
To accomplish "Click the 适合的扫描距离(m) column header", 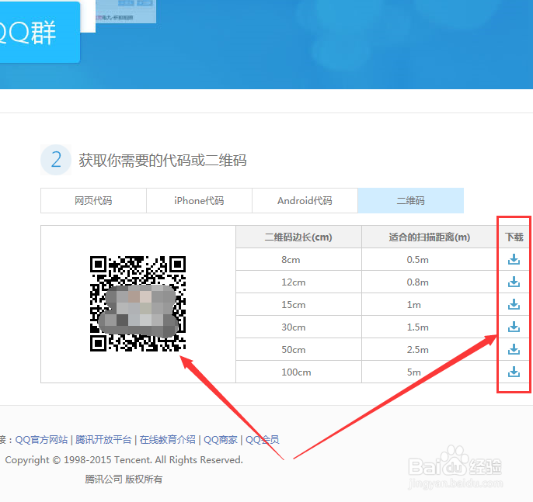I will tap(430, 237).
